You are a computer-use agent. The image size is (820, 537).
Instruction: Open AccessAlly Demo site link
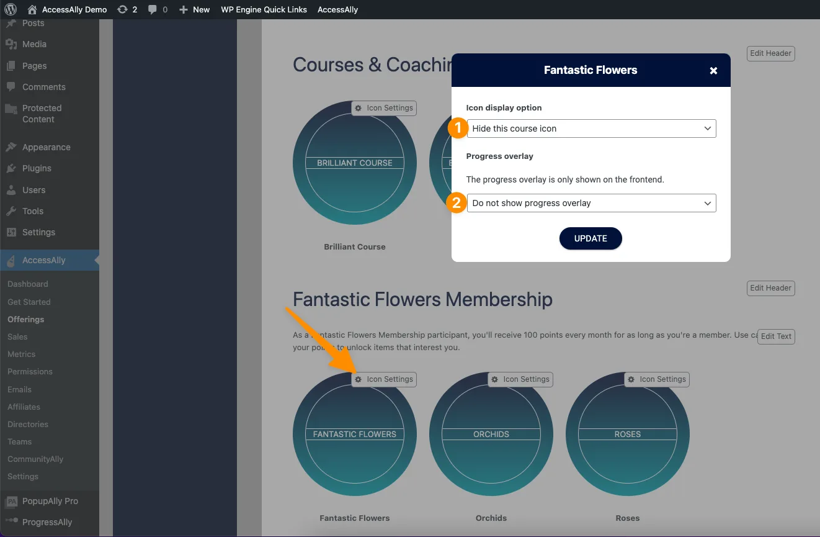tap(74, 9)
